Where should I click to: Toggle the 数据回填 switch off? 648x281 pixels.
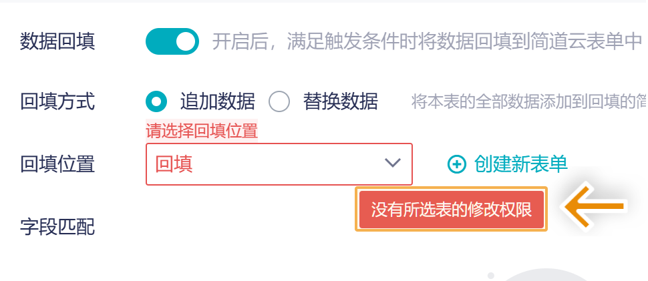point(172,41)
